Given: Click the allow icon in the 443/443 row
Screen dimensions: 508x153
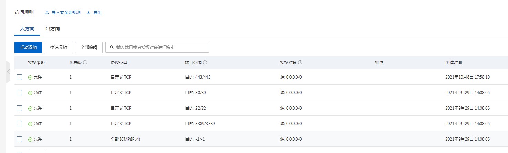Looking at the screenshot, I should [x=30, y=77].
